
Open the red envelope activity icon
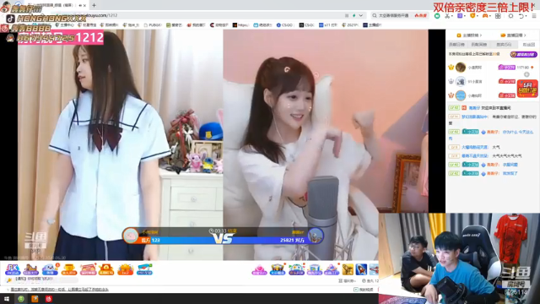pos(106,269)
